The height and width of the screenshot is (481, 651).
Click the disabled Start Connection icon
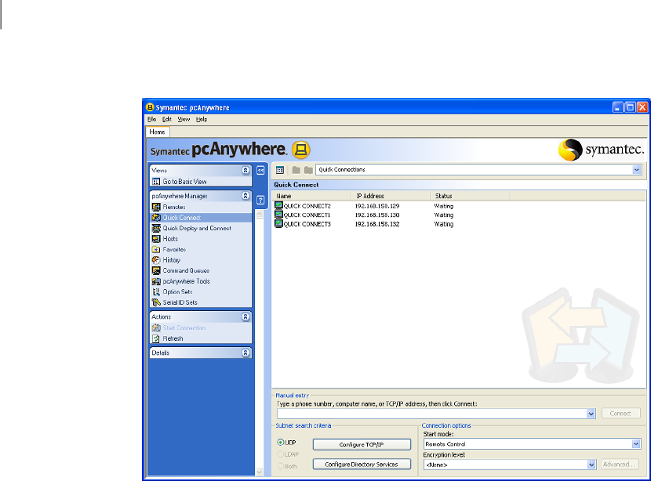[x=156, y=328]
